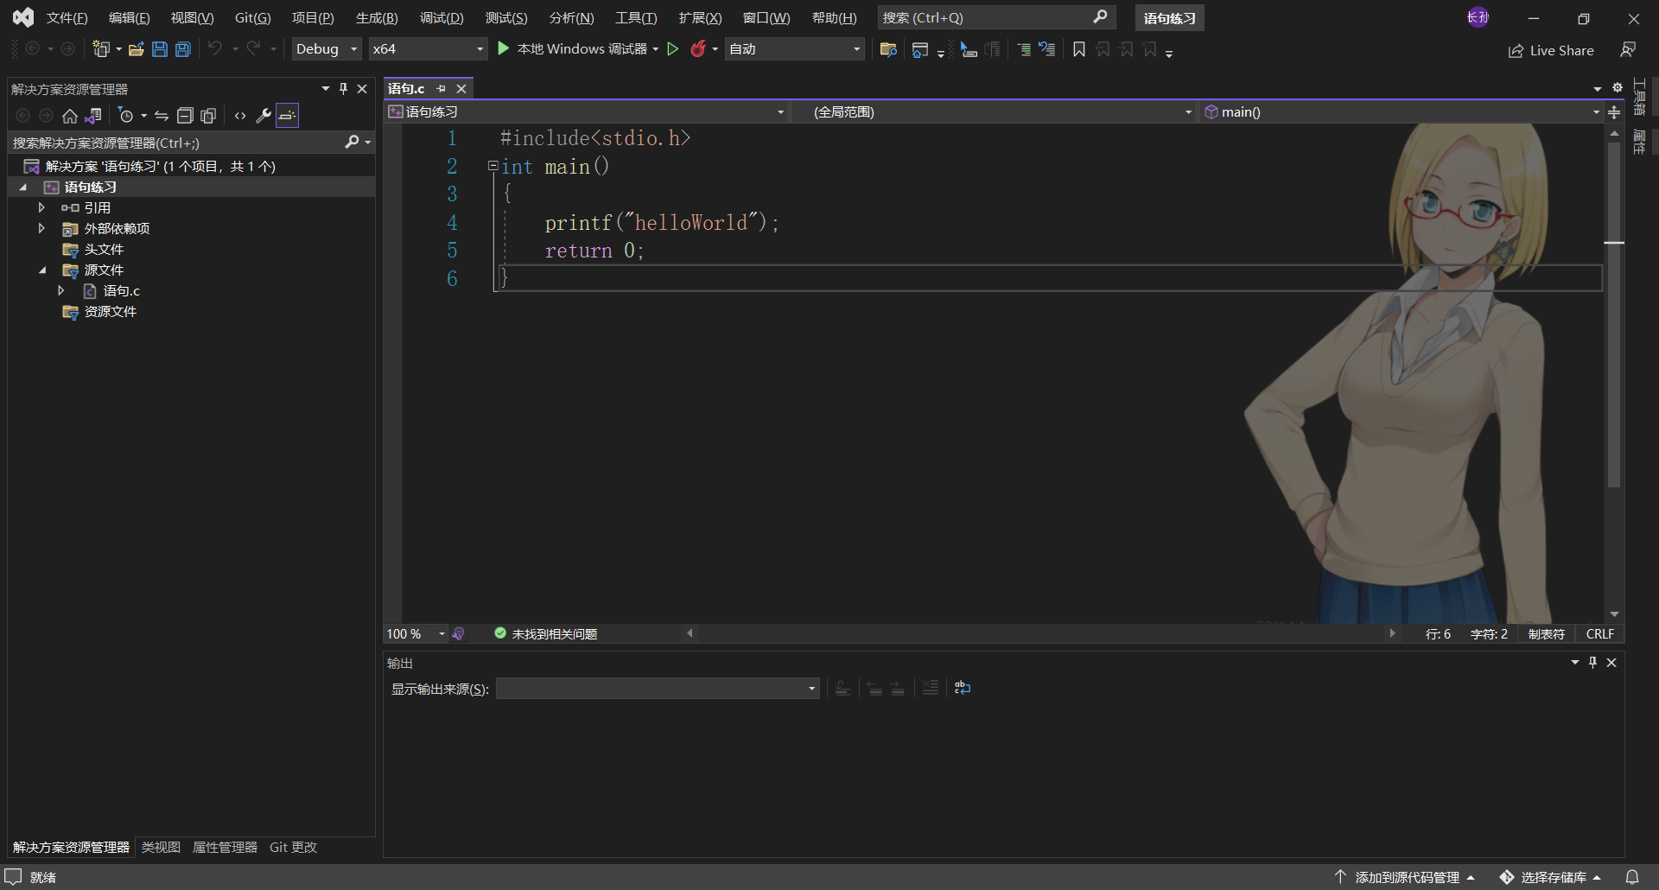1659x890 pixels.
Task: Click the Collapse All icon in Solution Explorer
Action: (x=185, y=115)
